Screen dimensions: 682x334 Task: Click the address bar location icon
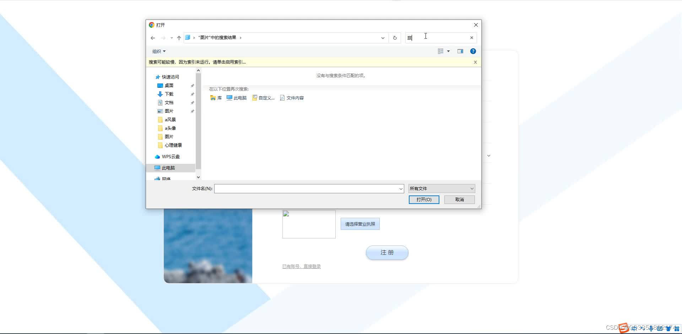click(188, 38)
